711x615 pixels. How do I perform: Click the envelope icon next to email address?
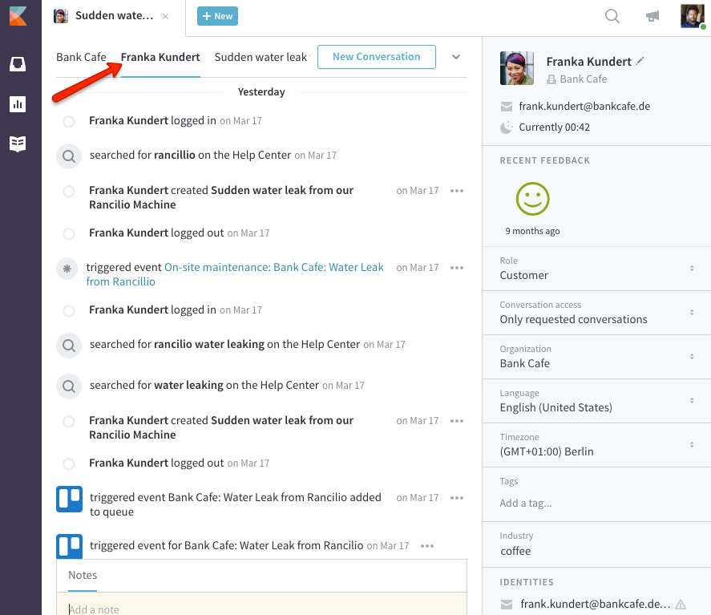click(506, 107)
